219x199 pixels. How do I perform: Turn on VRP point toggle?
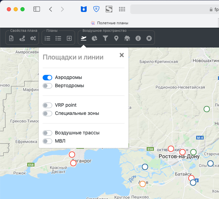pyautogui.click(x=47, y=105)
